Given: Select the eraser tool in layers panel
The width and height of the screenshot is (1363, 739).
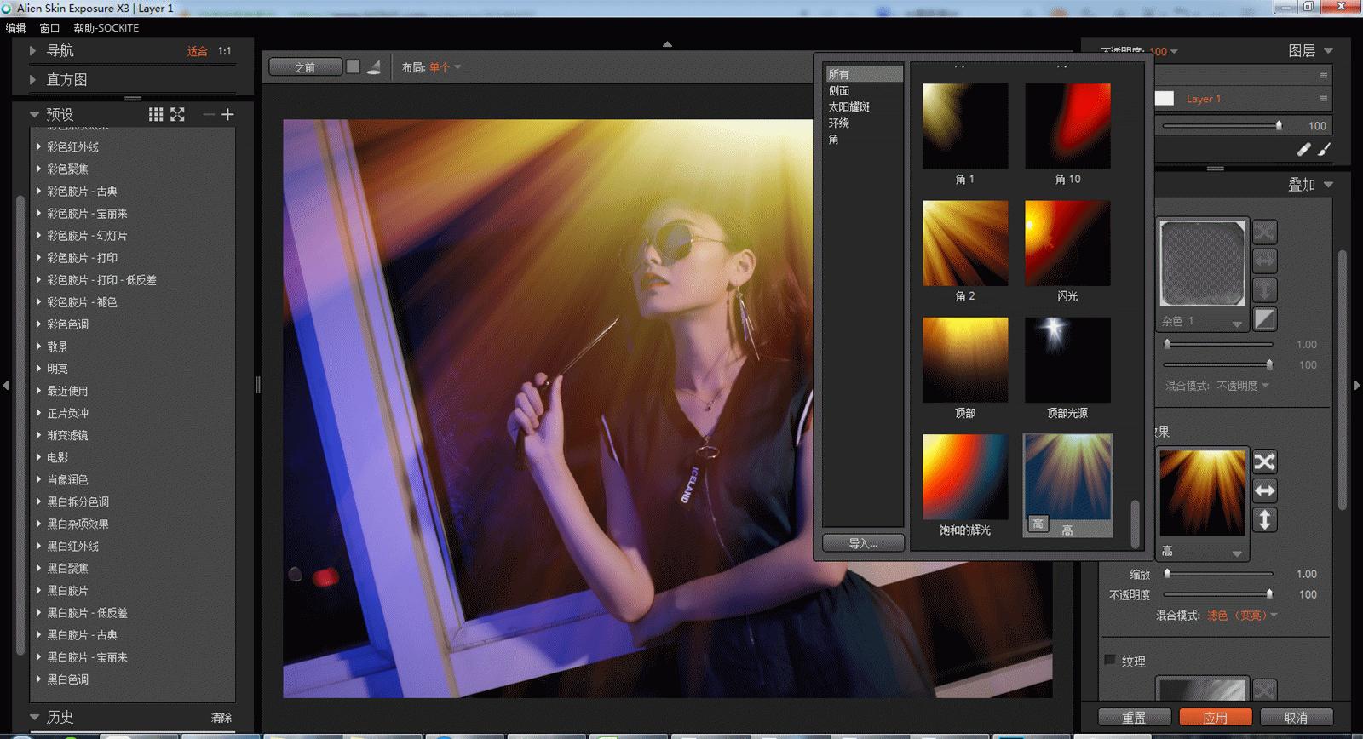Looking at the screenshot, I should (x=1303, y=149).
